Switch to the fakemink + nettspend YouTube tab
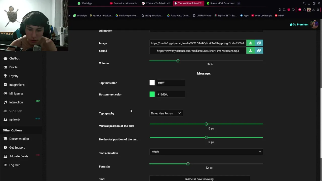The image size is (322, 181). click(124, 3)
